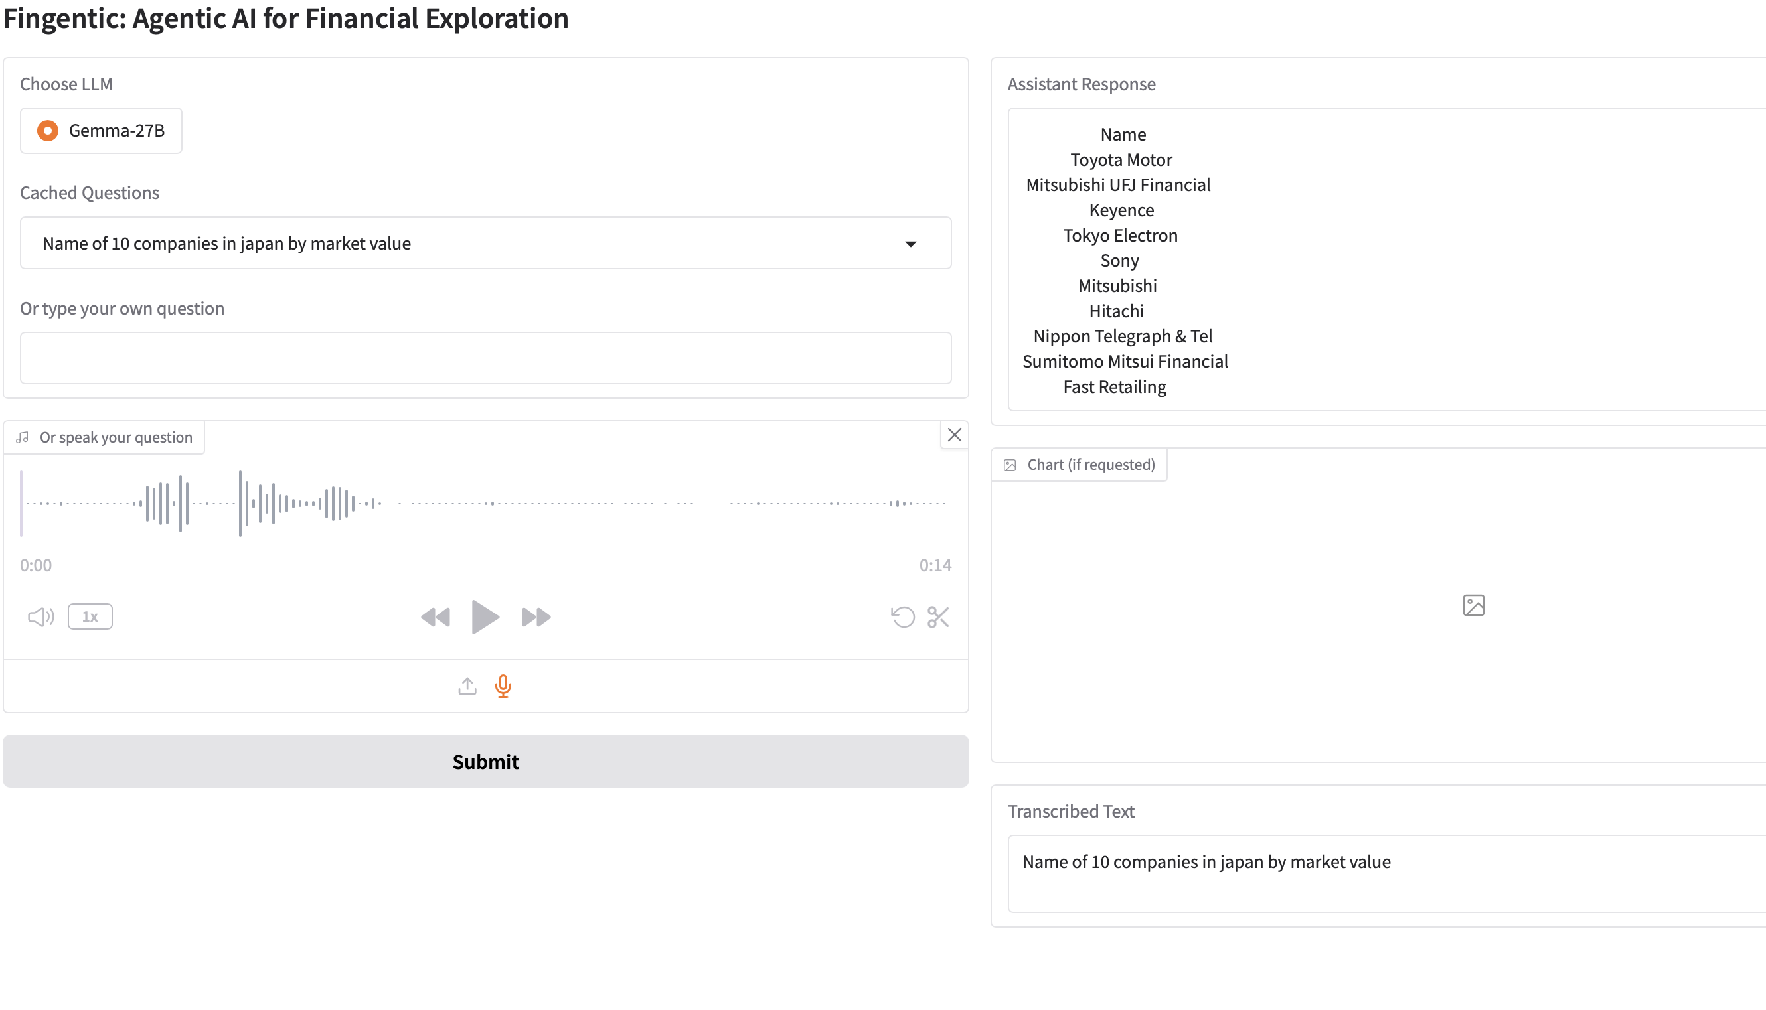Click the empty chart image placeholder icon
This screenshot has width=1766, height=1010.
point(1473,605)
